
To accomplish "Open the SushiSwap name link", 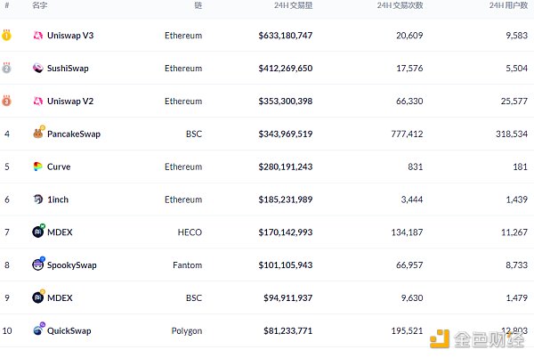I will tap(68, 69).
